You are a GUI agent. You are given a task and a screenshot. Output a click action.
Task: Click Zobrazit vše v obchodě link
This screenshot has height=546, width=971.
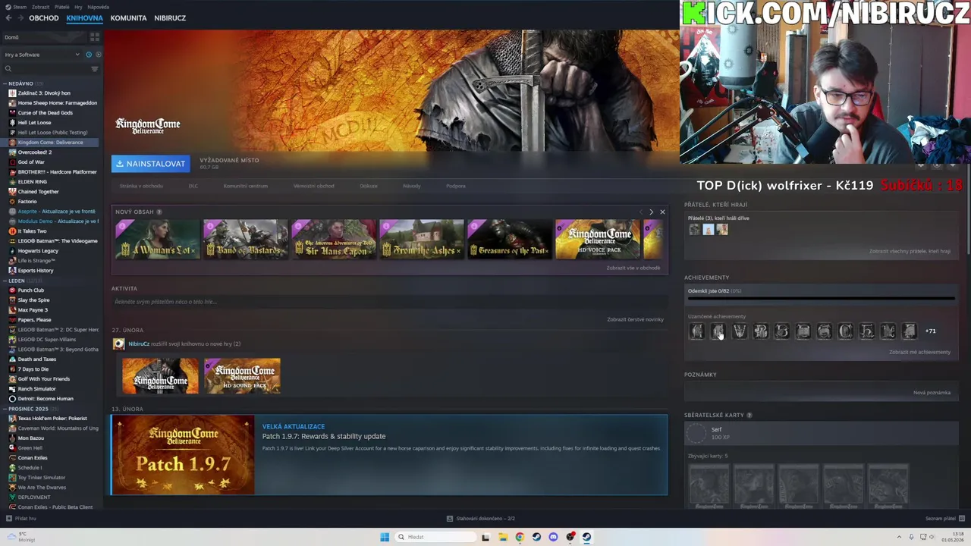[633, 268]
